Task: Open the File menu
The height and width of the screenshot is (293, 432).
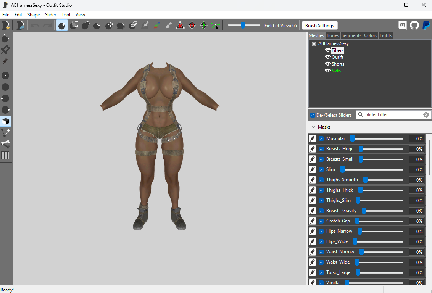Action: [x=6, y=15]
